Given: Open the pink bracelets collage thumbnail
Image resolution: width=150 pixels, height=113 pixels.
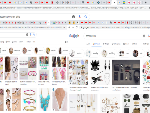Looking at the screenshot, I should pyautogui.click(x=28, y=68).
